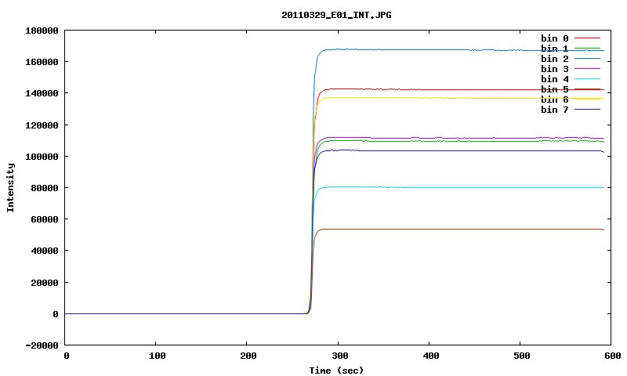This screenshot has height=376, width=627.
Task: Click the 160000 y-axis tick label
Action: coord(42,62)
